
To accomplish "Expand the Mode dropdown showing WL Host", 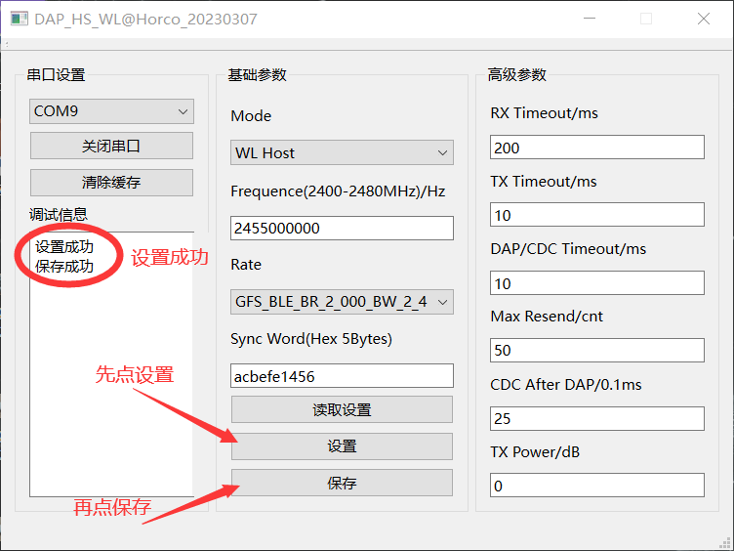I will (342, 152).
